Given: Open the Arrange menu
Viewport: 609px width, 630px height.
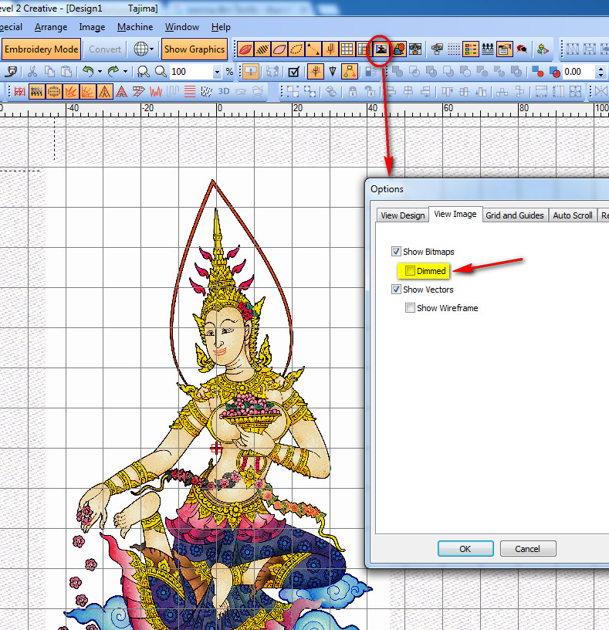Looking at the screenshot, I should [x=51, y=27].
